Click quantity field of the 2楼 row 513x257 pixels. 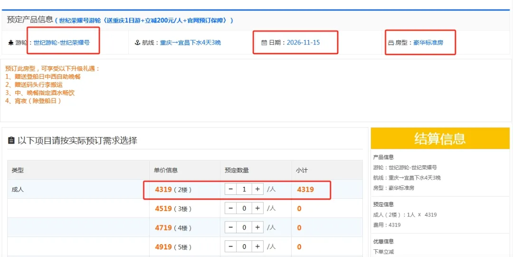[x=244, y=189]
